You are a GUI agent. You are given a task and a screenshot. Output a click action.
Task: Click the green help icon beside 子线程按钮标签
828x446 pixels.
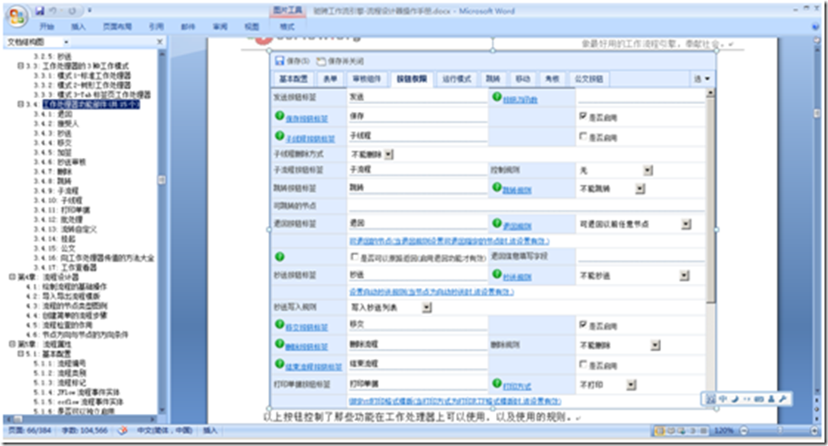tap(280, 135)
